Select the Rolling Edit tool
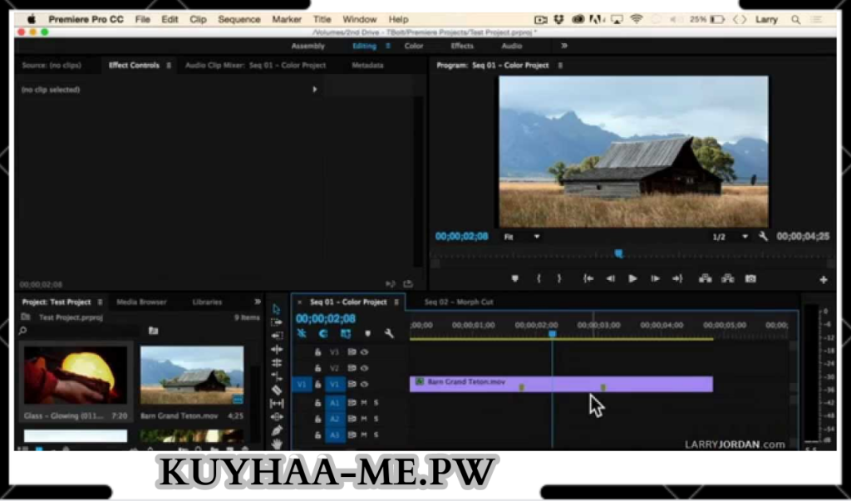 276,362
